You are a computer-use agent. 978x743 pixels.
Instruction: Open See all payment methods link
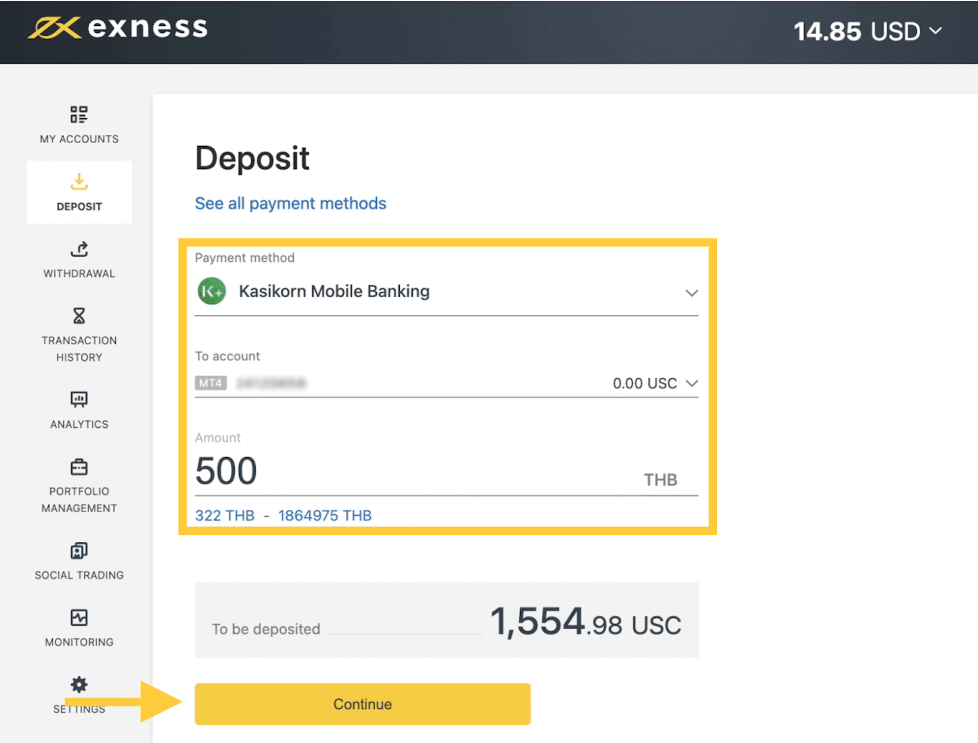click(291, 203)
